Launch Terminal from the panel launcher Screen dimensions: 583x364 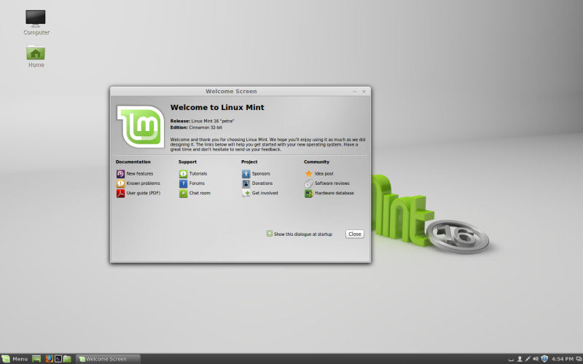pos(58,359)
